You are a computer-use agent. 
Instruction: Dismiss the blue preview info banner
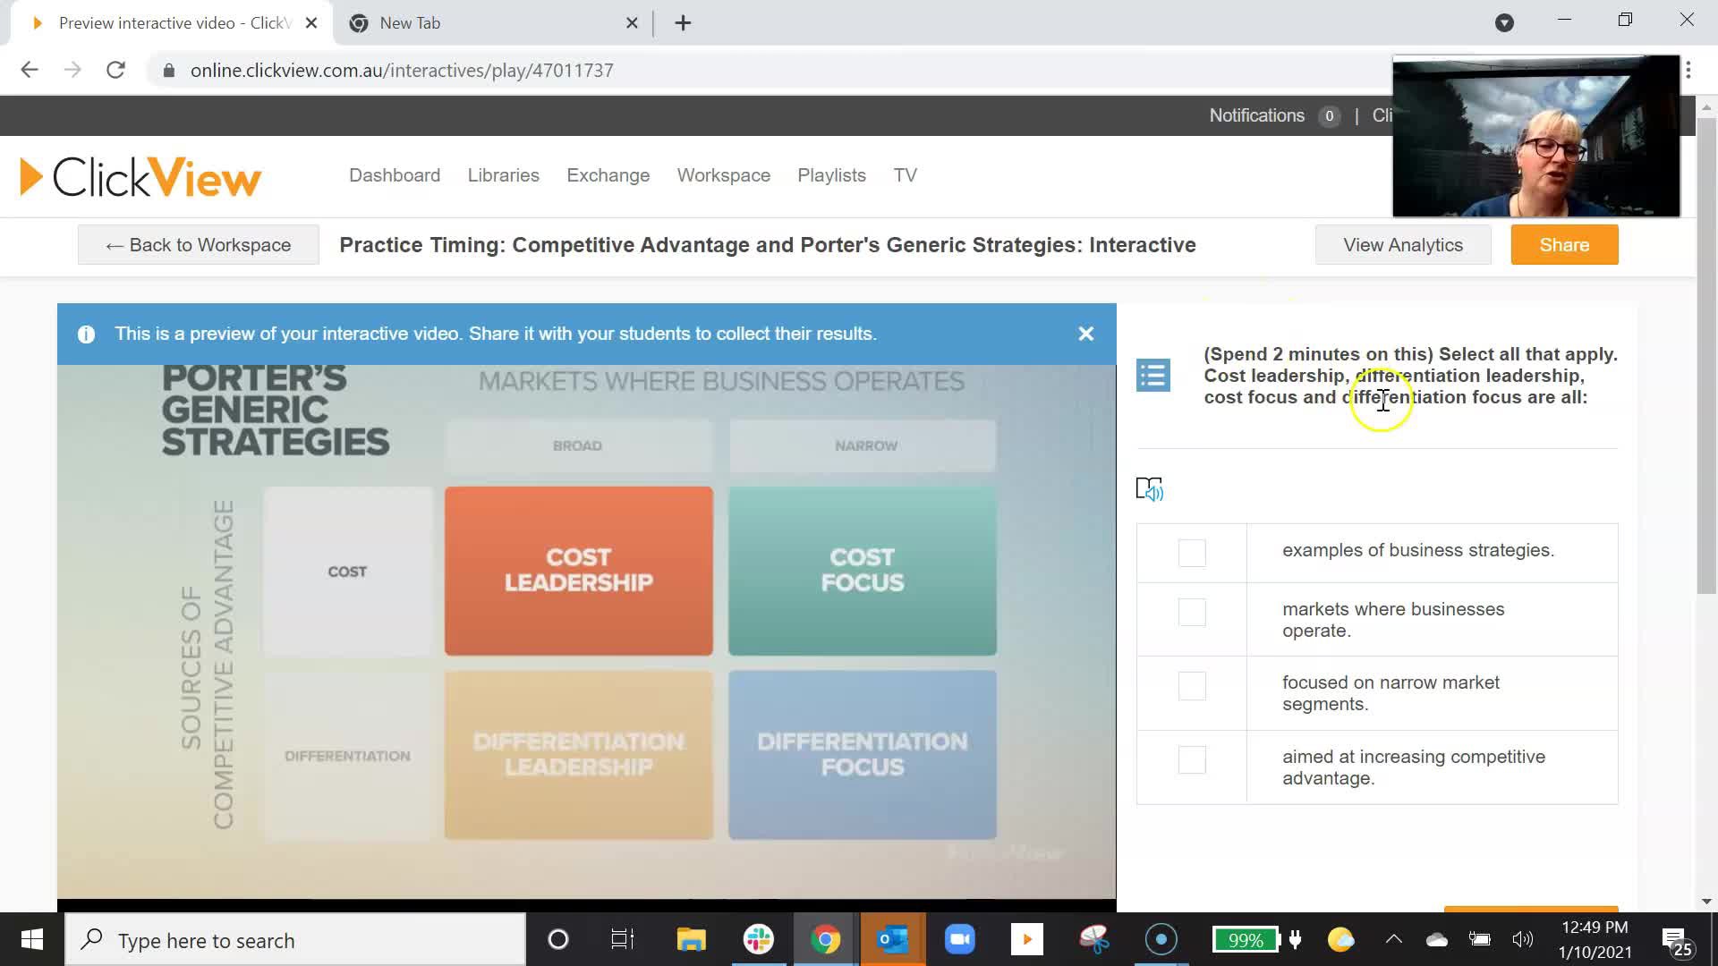(x=1085, y=334)
